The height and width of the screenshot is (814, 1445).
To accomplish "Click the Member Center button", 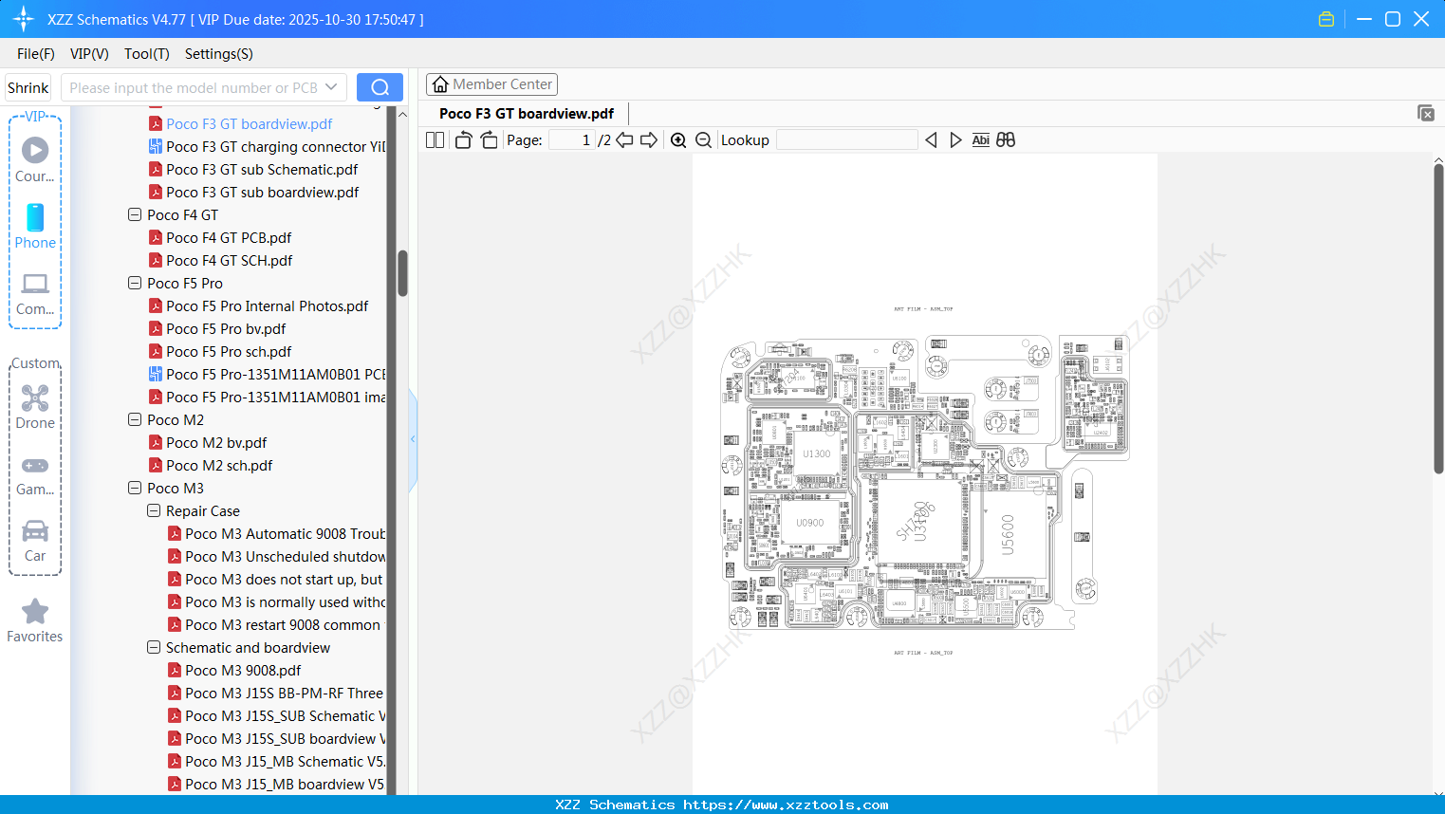I will [x=491, y=83].
